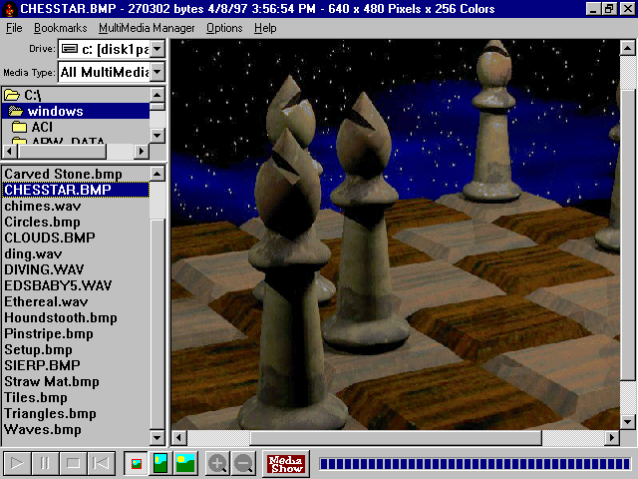
Task: Click the progress bar at the bottom
Action: click(x=473, y=463)
